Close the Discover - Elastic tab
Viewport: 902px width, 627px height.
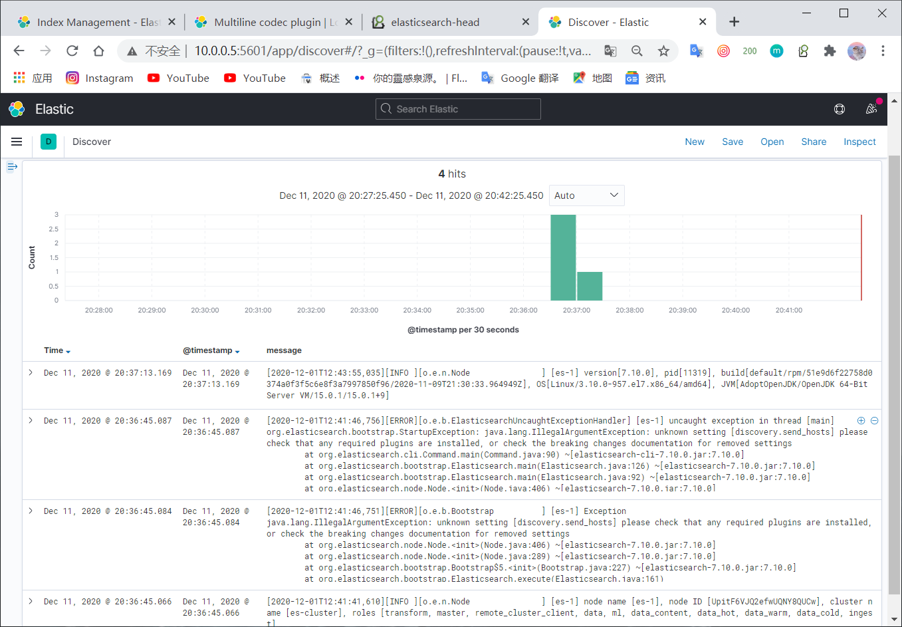pos(703,22)
